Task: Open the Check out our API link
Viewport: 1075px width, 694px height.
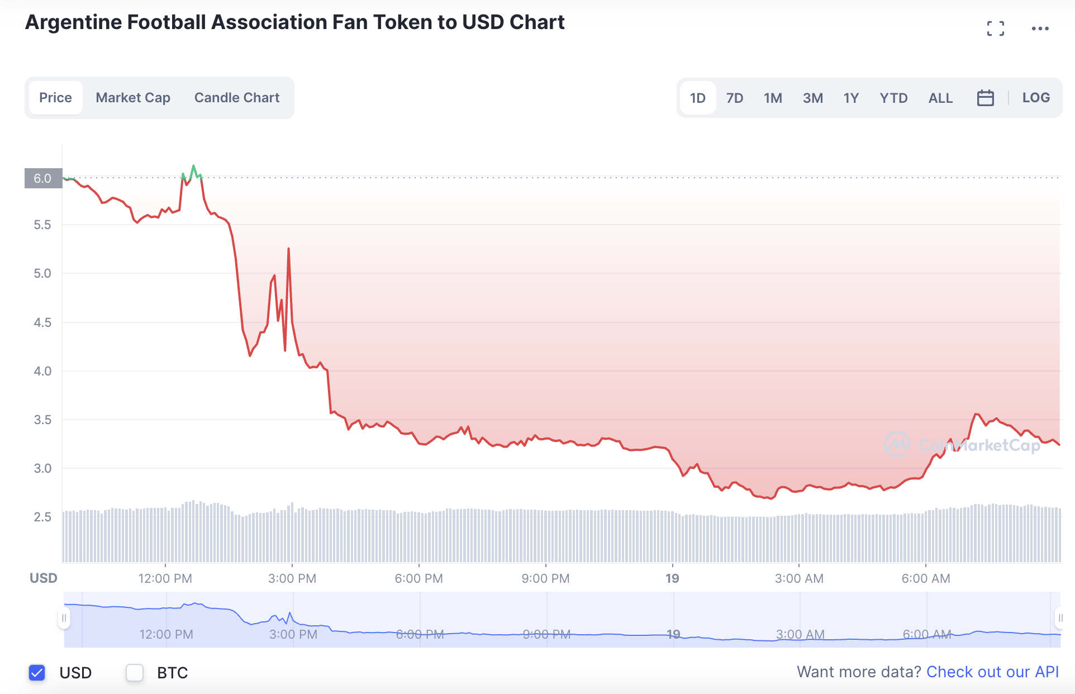Action: point(993,672)
